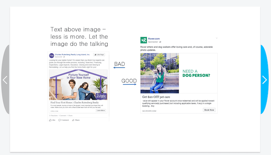Click the Book Now button
Screen dimensions: 271x155
click(x=209, y=110)
